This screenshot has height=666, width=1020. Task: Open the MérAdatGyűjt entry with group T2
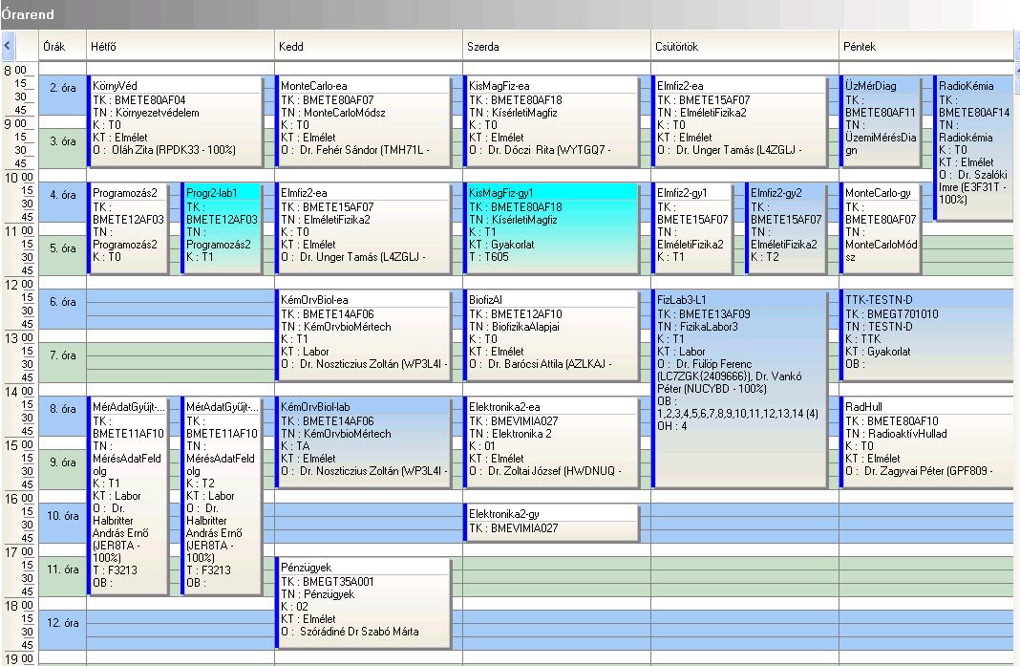click(222, 495)
